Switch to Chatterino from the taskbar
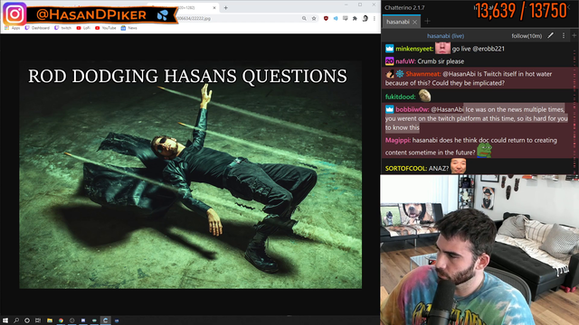 point(105,320)
